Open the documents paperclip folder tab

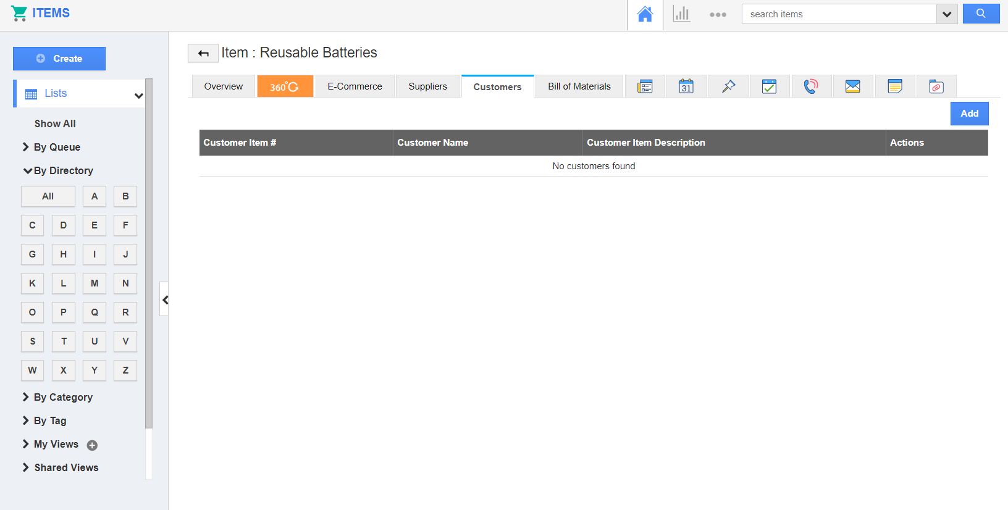click(x=936, y=86)
